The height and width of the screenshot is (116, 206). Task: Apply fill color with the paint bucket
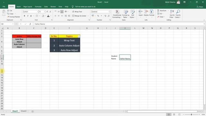pos(43,16)
